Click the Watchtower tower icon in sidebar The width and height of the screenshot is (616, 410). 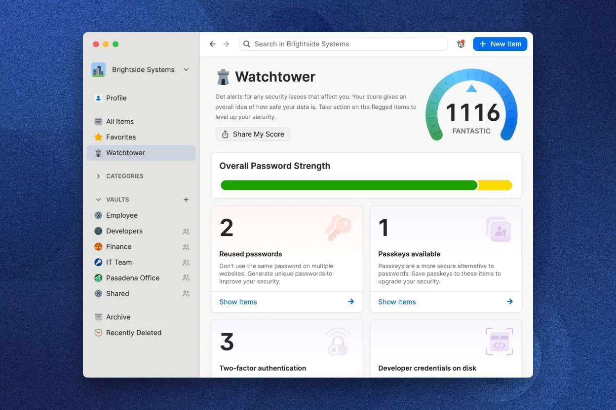point(98,153)
